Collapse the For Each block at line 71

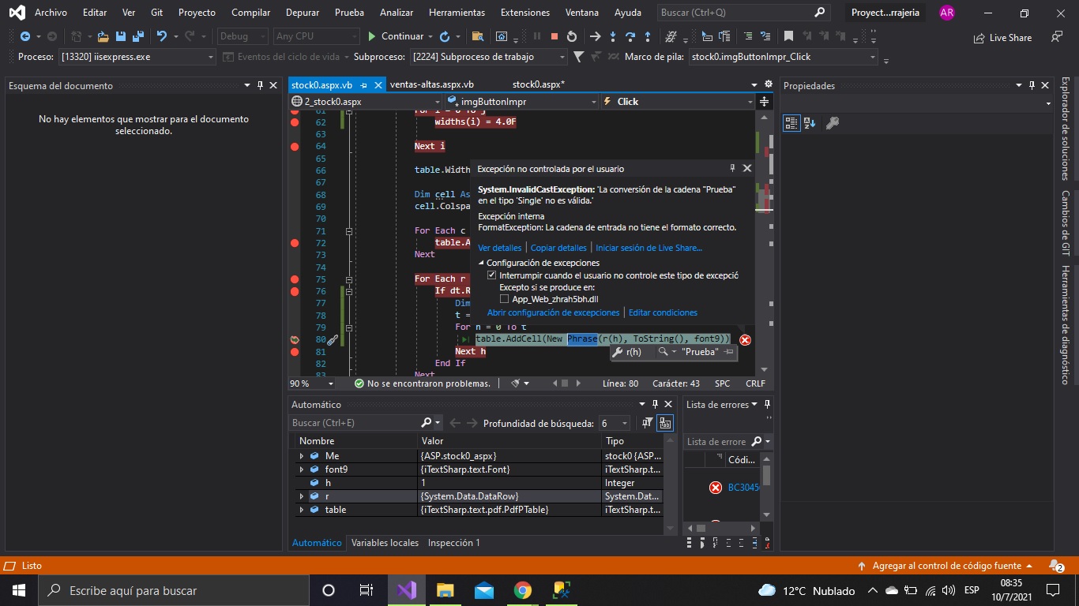pyautogui.click(x=349, y=231)
